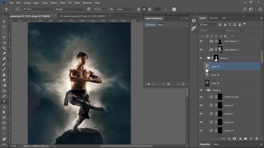Expand the Group 5 folder

[205, 58]
